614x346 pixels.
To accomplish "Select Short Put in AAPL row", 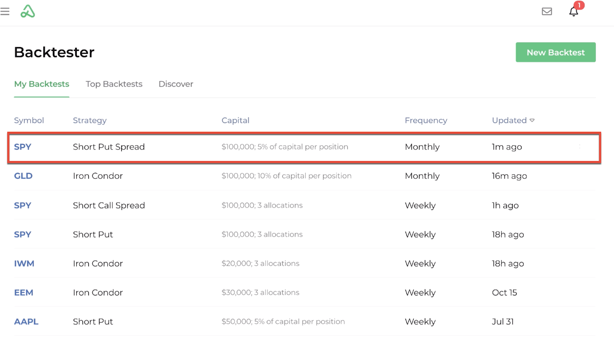I will [93, 322].
